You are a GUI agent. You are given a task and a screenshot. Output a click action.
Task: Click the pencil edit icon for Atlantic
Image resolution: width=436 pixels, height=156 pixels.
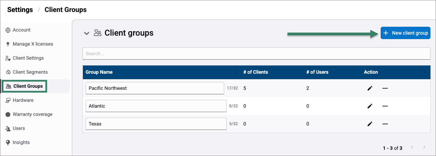[370, 106]
